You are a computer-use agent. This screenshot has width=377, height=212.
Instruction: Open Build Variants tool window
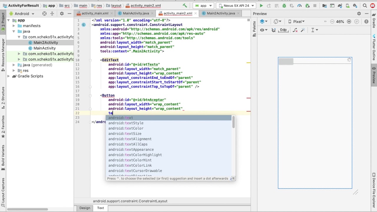pyautogui.click(x=3, y=158)
